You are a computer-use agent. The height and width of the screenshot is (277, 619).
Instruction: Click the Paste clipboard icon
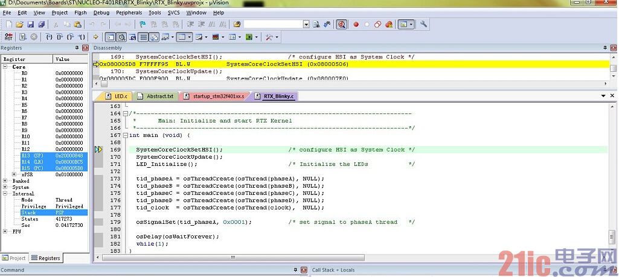pyautogui.click(x=77, y=24)
